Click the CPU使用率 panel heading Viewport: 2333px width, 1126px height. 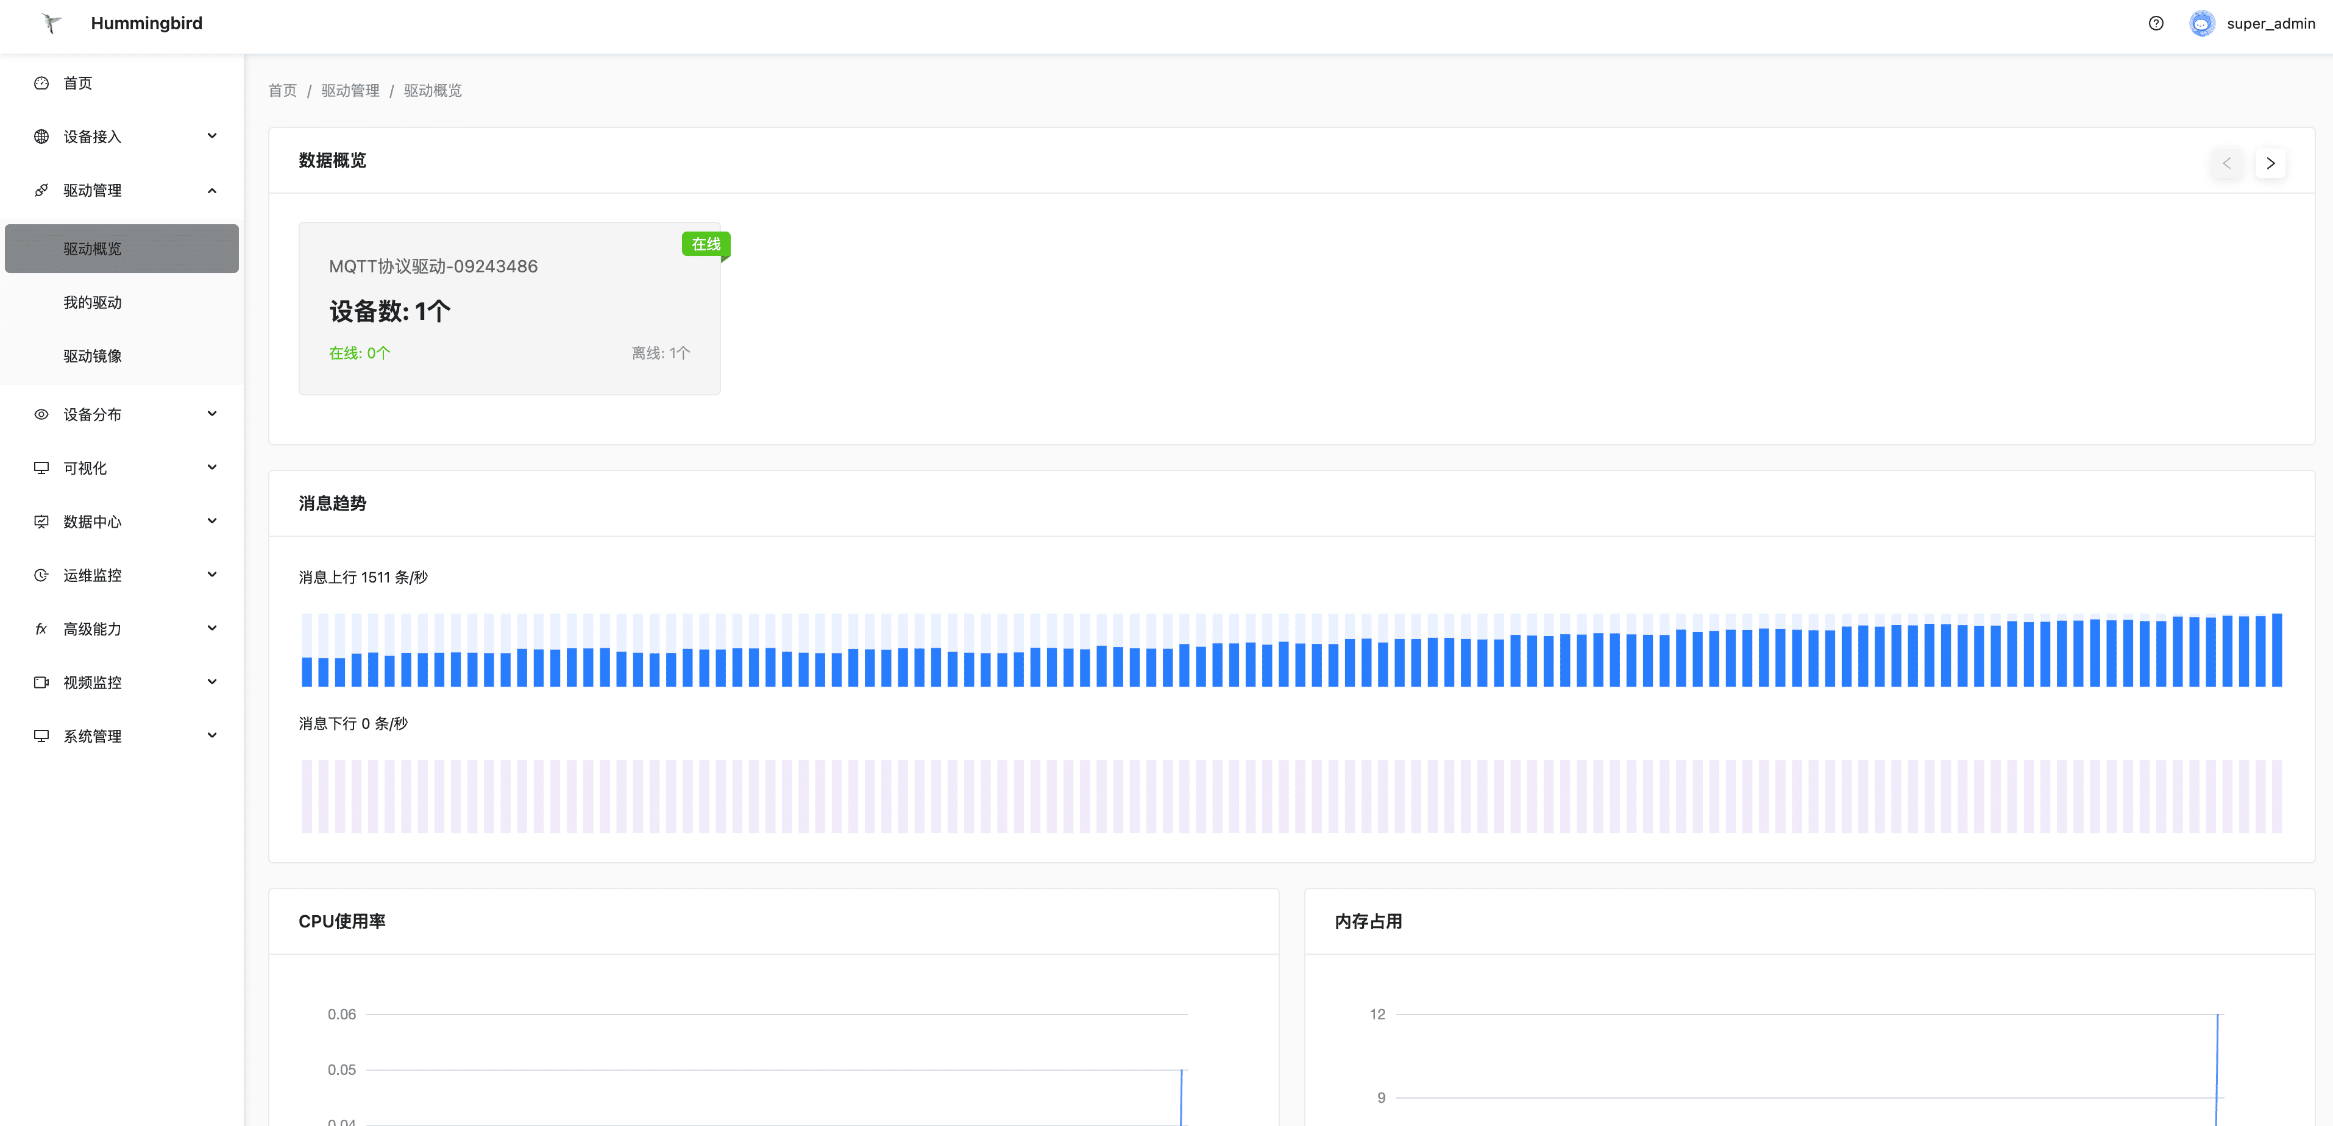[343, 921]
